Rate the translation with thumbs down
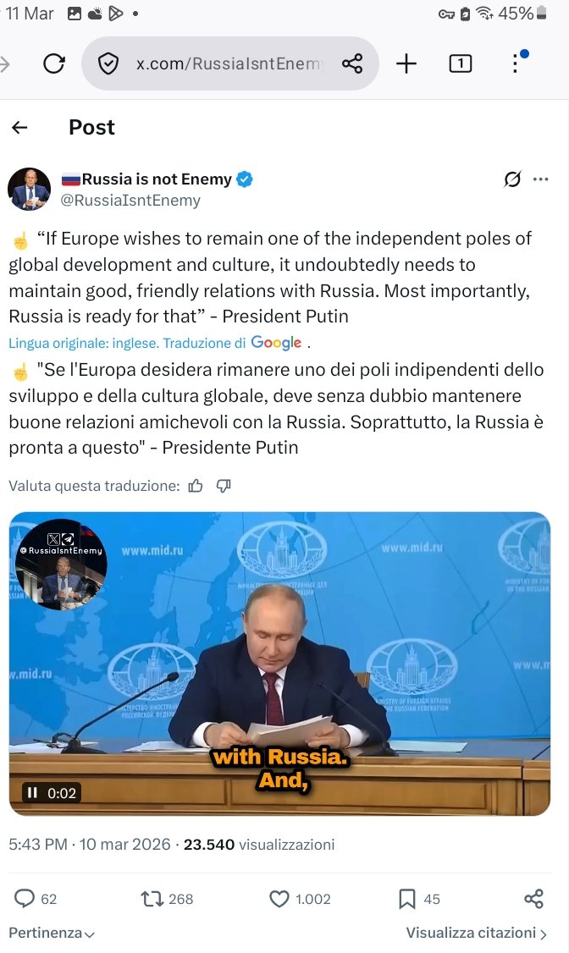 click(x=224, y=486)
